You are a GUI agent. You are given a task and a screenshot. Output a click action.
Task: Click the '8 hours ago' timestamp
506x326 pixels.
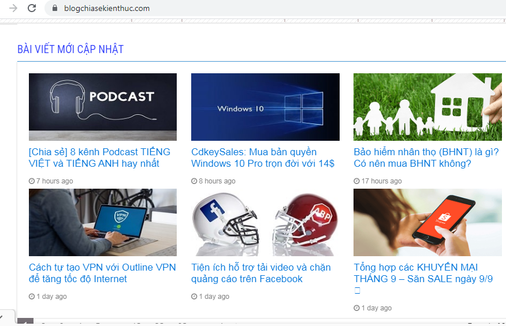click(217, 181)
